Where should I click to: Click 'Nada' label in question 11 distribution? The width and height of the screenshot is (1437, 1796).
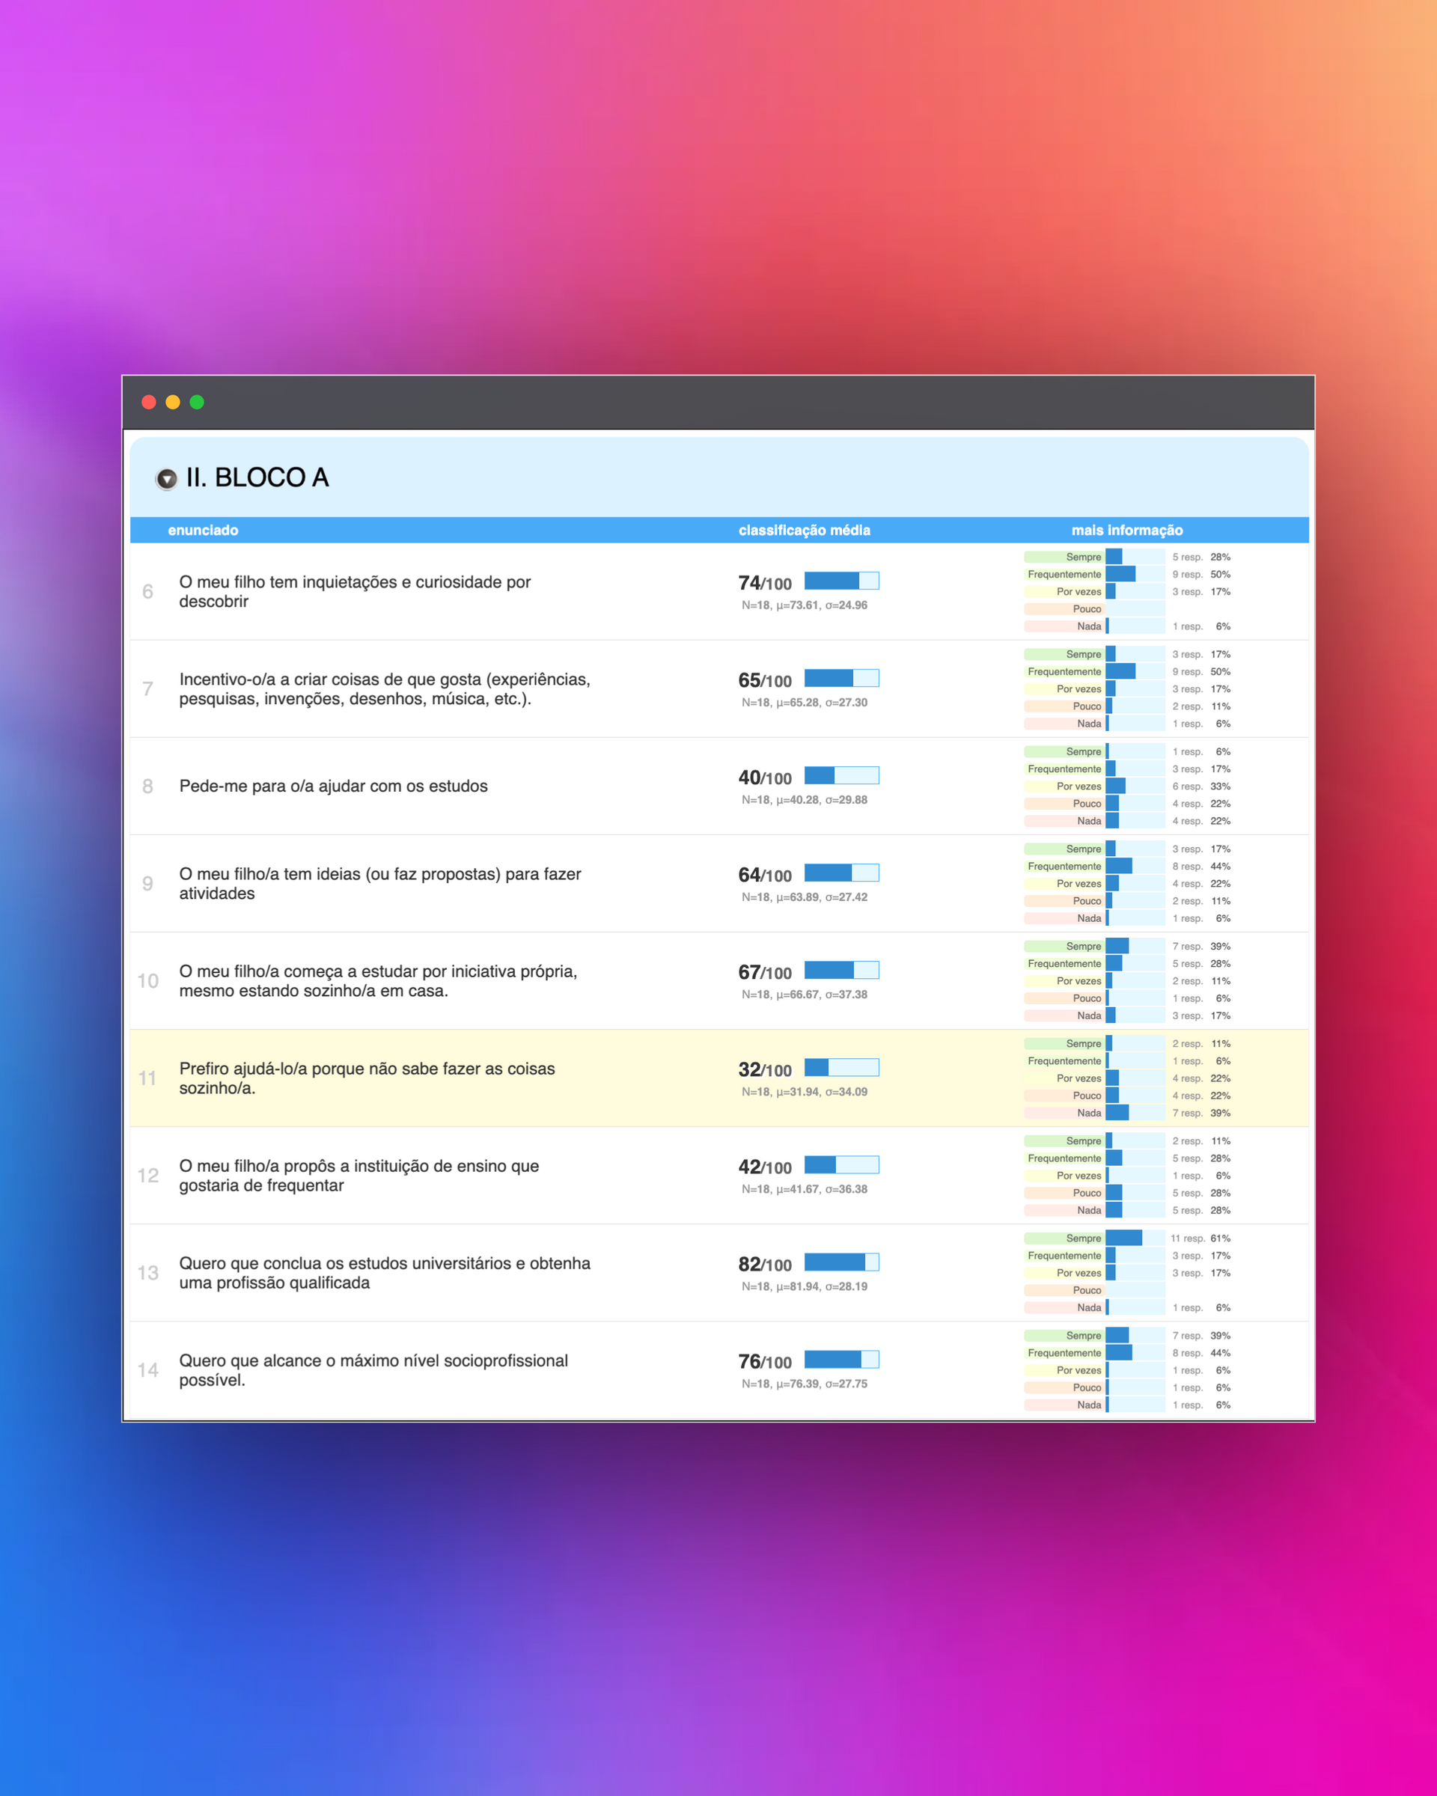point(1088,1113)
